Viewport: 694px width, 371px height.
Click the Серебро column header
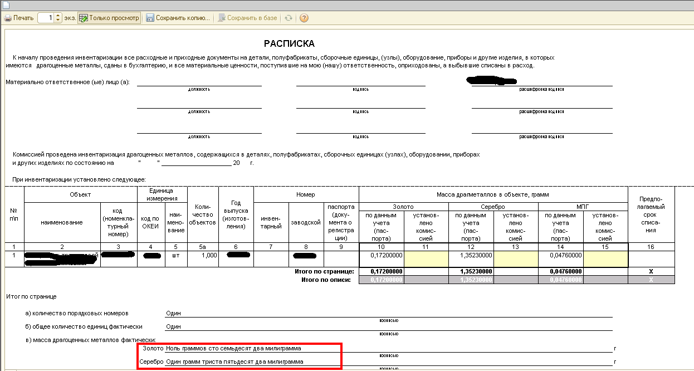pyautogui.click(x=493, y=207)
